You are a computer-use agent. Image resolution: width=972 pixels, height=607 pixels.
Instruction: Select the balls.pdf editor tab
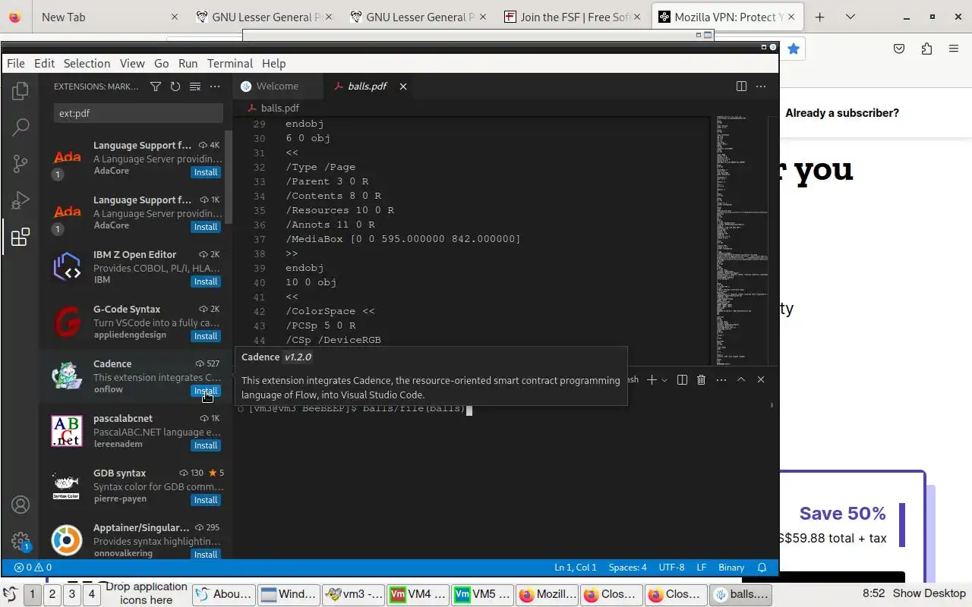point(368,86)
